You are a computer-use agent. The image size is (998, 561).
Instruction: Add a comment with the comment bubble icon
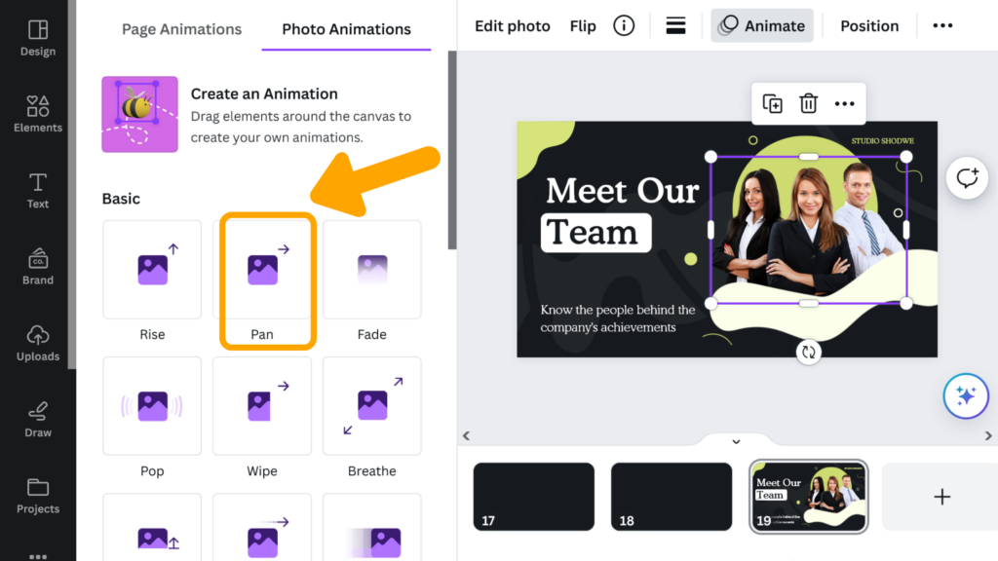pos(967,178)
